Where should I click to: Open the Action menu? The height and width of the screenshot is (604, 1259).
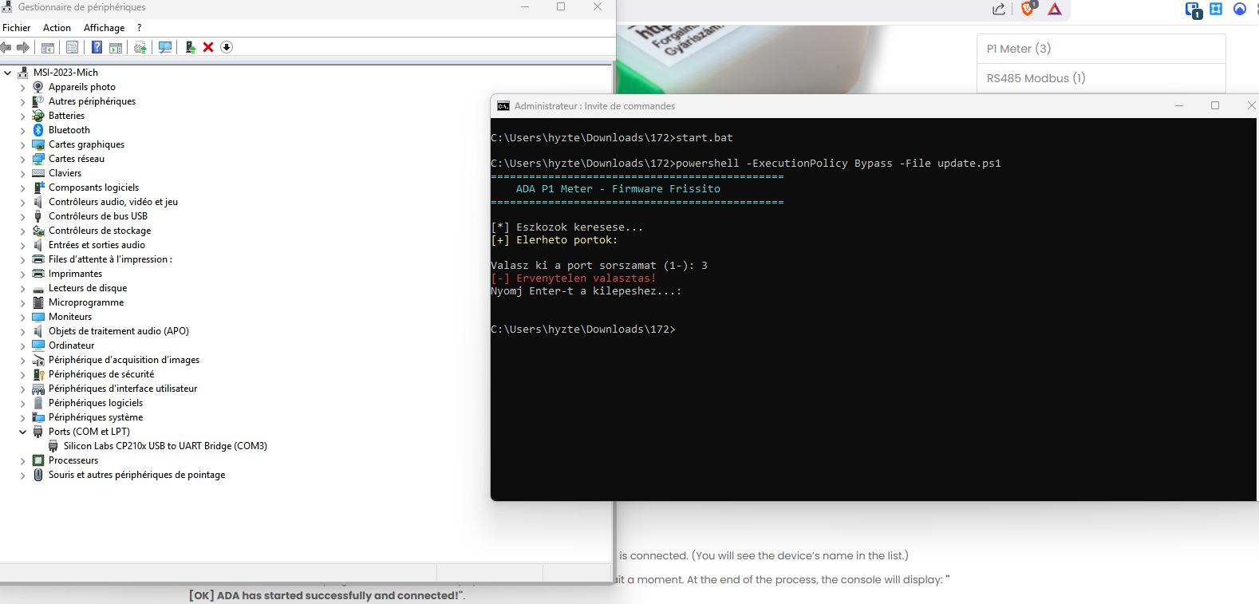coord(57,28)
